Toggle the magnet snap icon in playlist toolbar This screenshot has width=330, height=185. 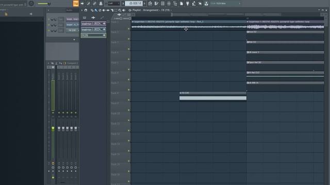pyautogui.click(x=86, y=10)
